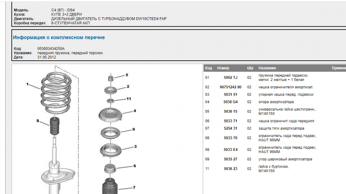
Task: Click the Номер column header
Action: tap(223, 68)
